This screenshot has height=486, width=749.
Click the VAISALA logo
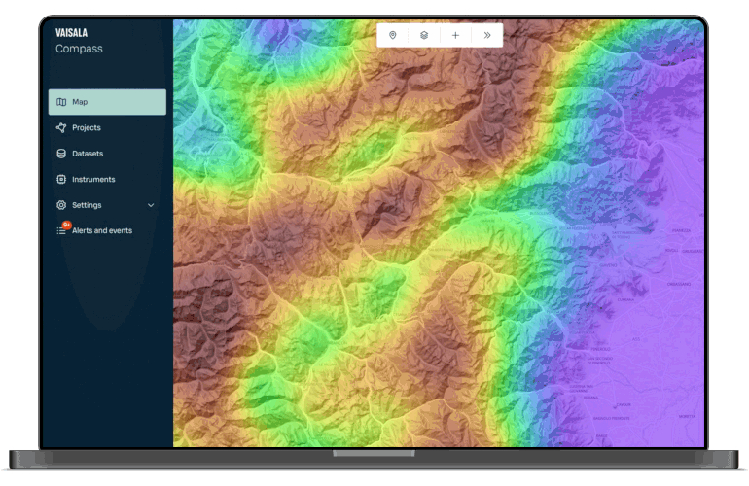coord(72,32)
